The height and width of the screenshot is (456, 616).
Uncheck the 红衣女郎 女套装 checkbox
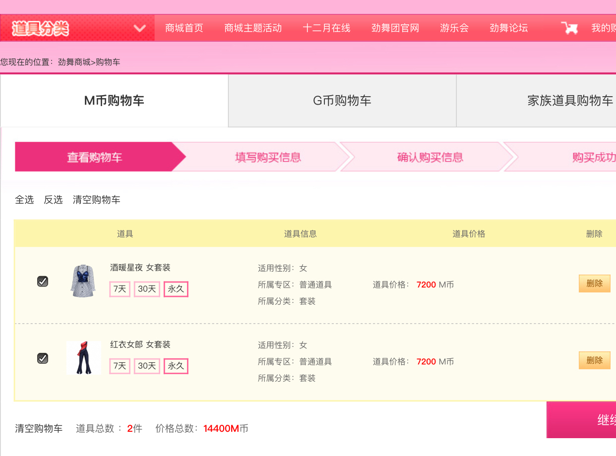click(43, 358)
